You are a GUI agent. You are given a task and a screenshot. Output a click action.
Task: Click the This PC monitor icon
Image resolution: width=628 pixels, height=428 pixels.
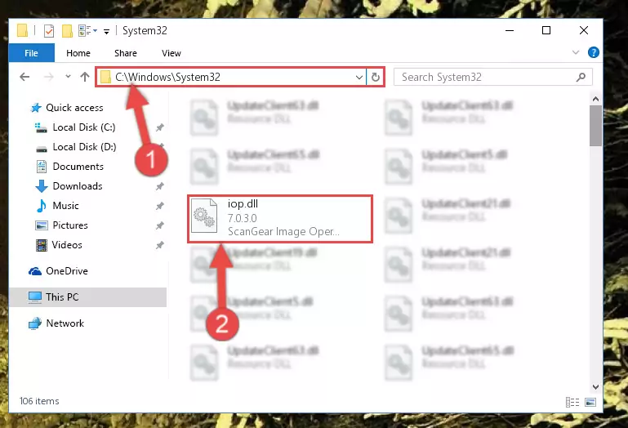point(35,297)
